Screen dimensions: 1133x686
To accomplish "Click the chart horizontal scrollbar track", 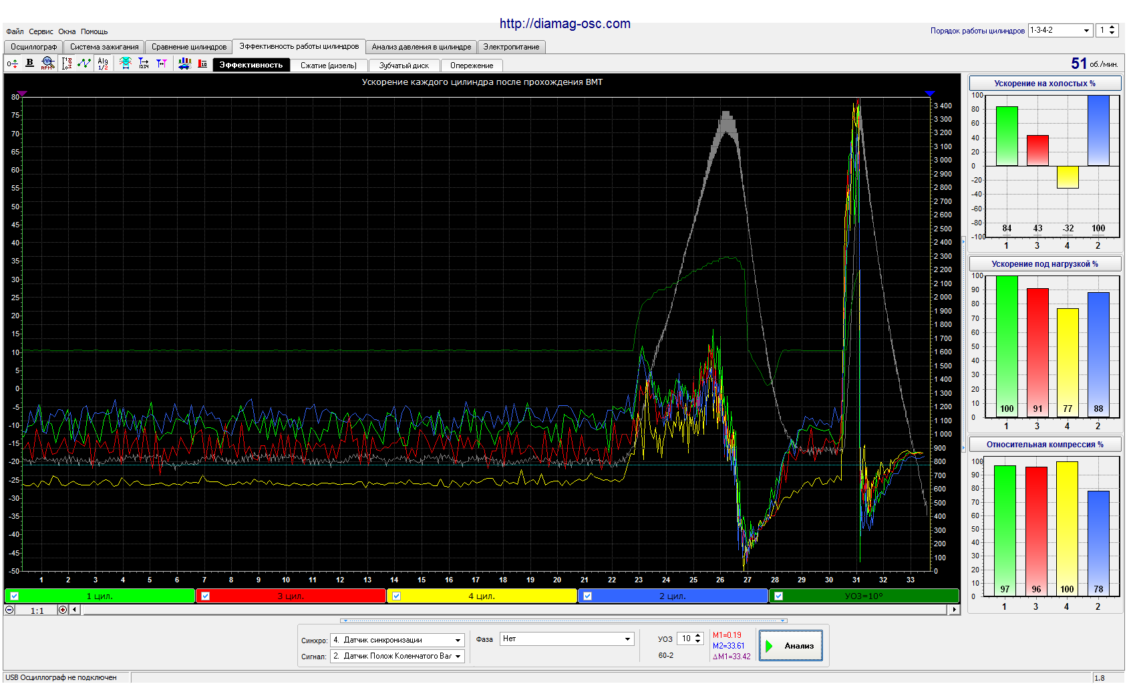I will pos(514,610).
